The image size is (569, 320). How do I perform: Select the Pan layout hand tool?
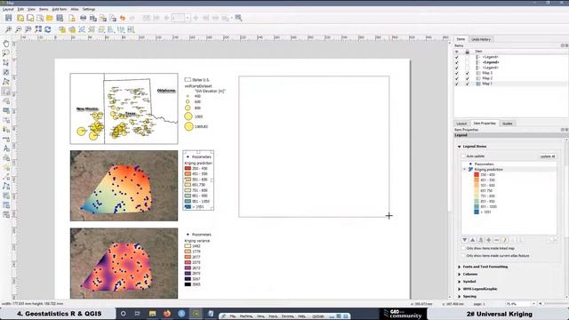[6, 44]
